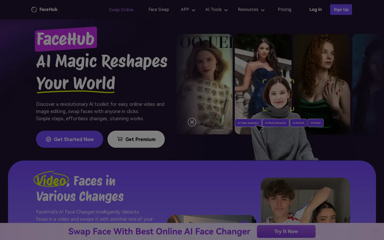This screenshot has height=240, width=384.
Task: Expand the Resources dropdown chevron
Action: pyautogui.click(x=263, y=10)
